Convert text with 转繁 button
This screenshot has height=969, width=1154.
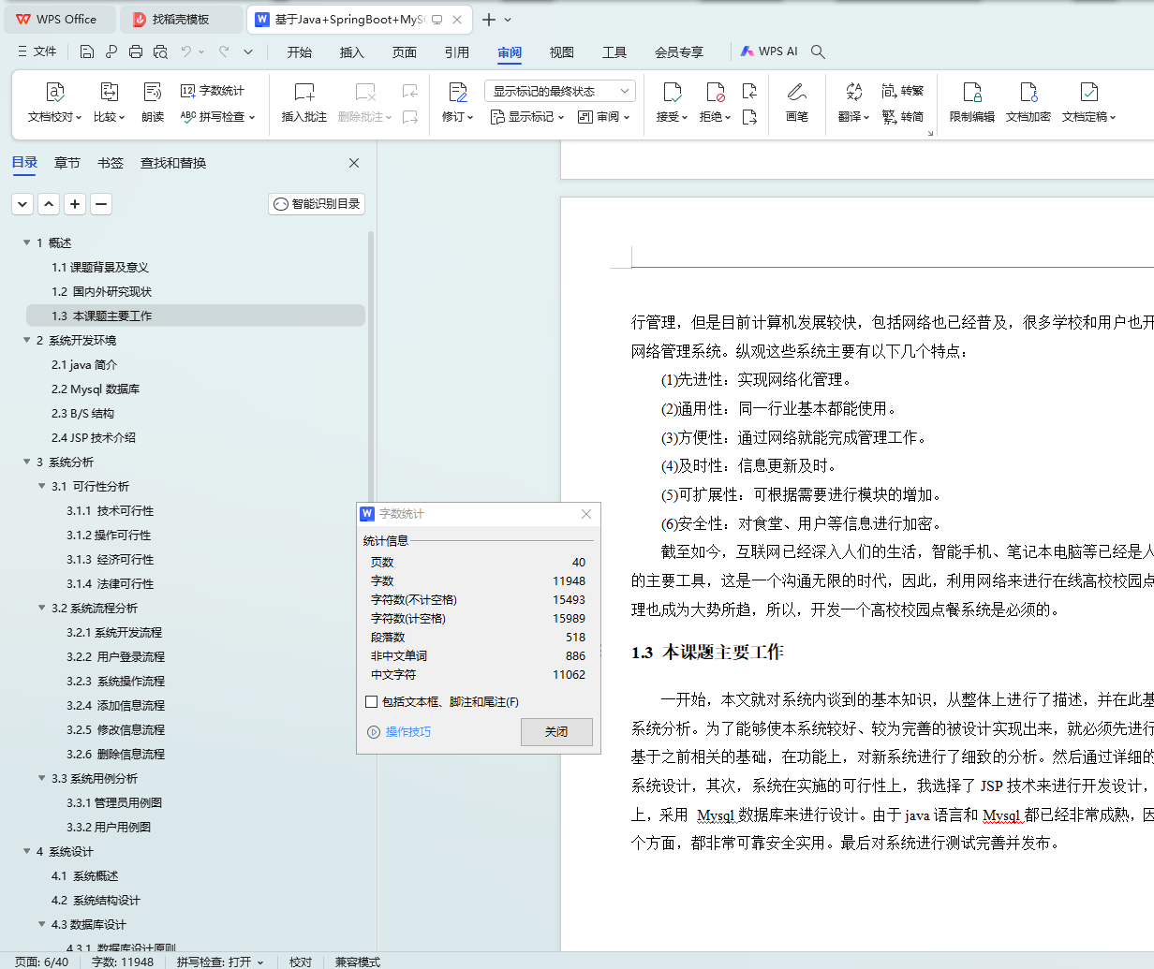click(903, 91)
